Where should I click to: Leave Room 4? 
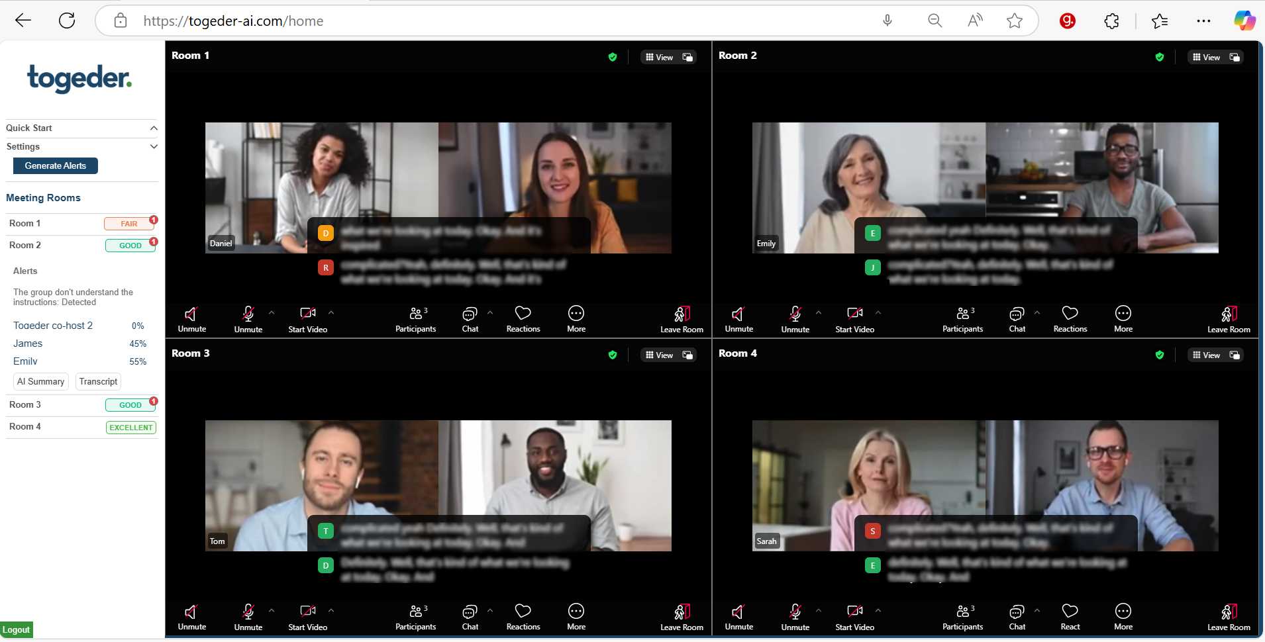point(1229,617)
